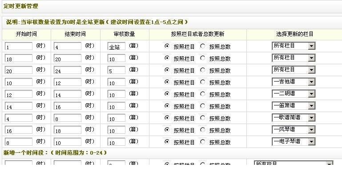This screenshot has width=342, height=171.
Task: Click the 审核数量 field containing 5
Action: (x=117, y=70)
